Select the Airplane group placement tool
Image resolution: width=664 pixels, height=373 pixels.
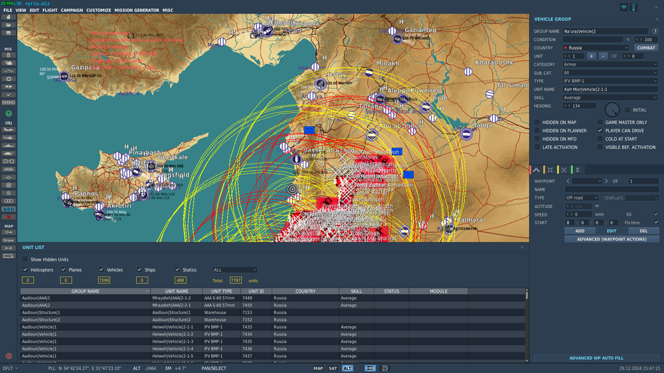9,130
